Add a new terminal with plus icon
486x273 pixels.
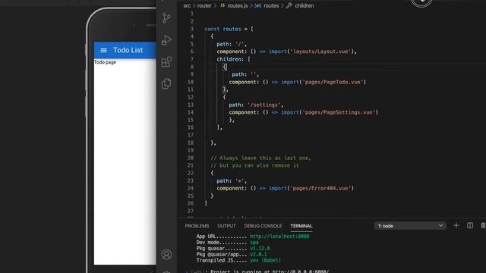456,226
